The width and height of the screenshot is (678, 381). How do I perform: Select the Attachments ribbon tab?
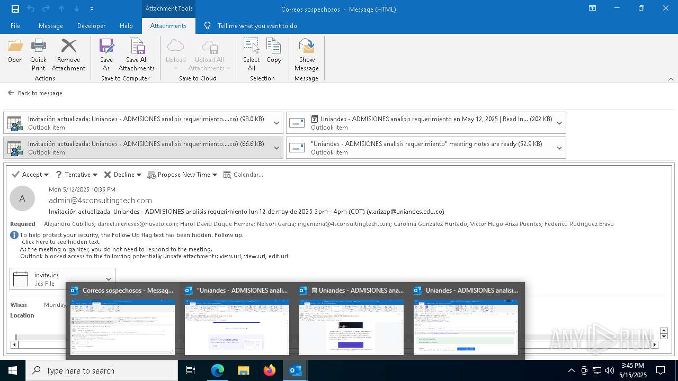point(168,26)
